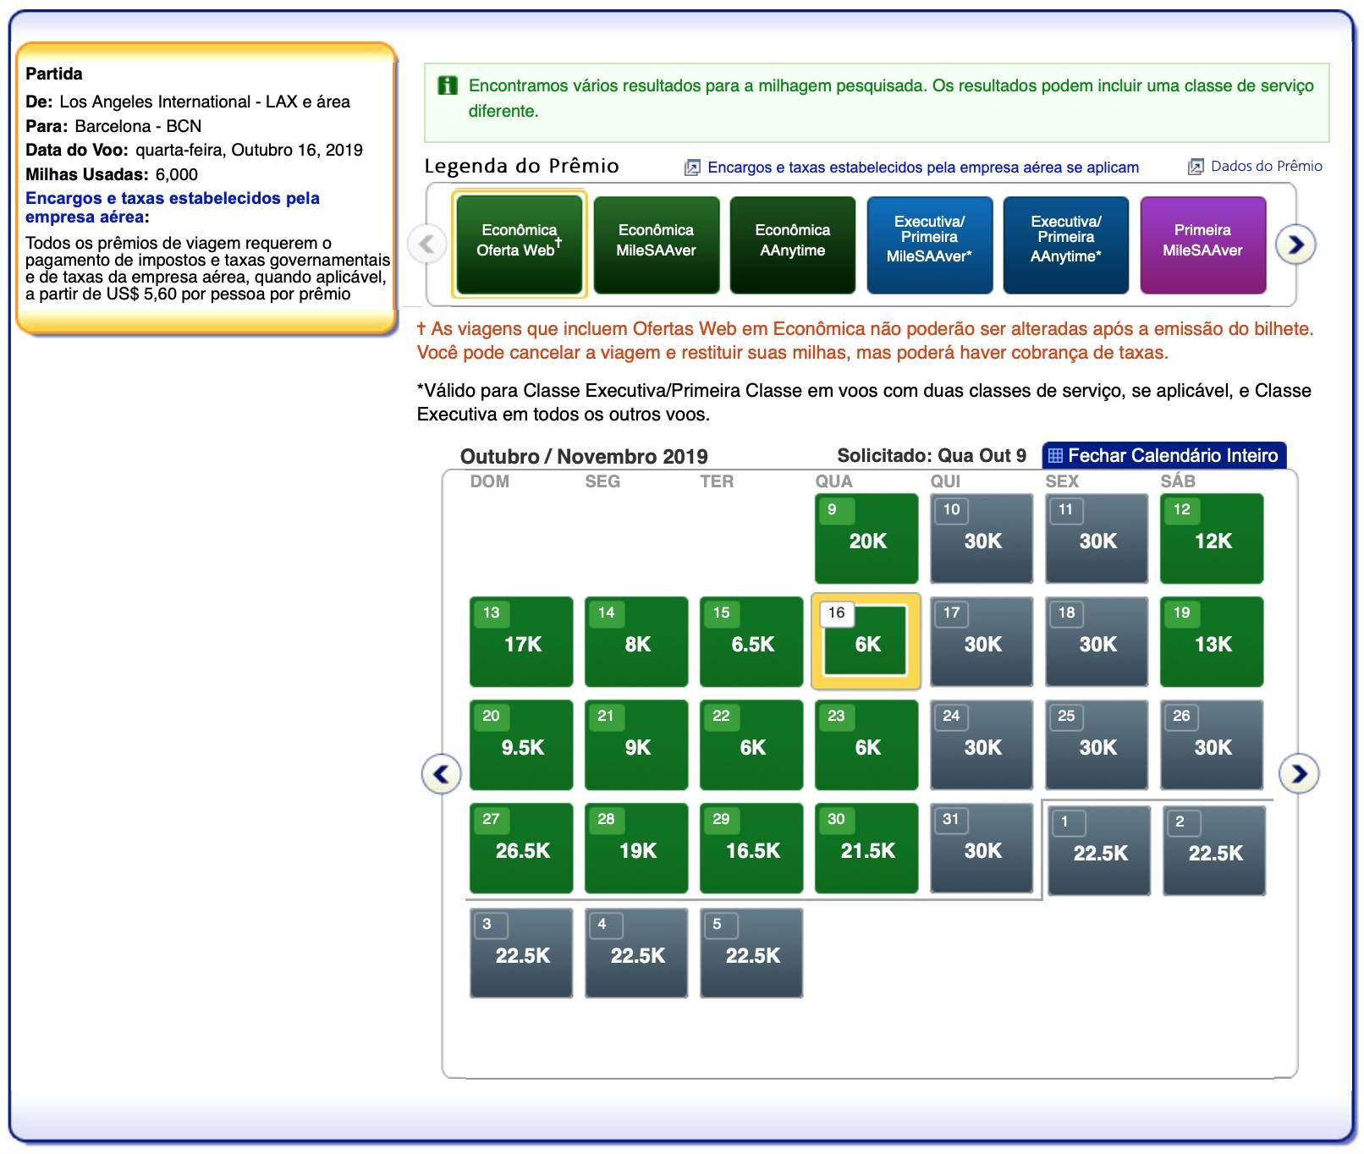Close the full calendar view
Image resolution: width=1364 pixels, height=1154 pixels.
(x=1164, y=455)
